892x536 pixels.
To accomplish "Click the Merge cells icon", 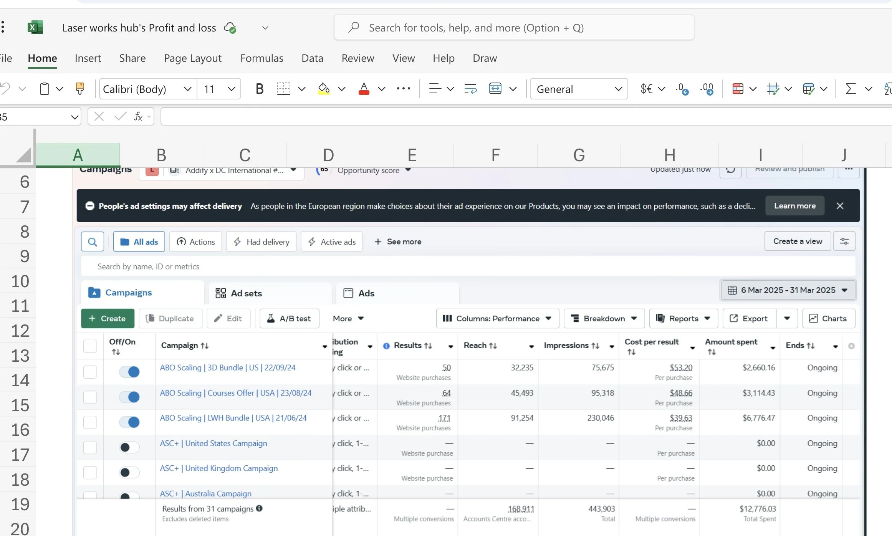I will click(495, 89).
